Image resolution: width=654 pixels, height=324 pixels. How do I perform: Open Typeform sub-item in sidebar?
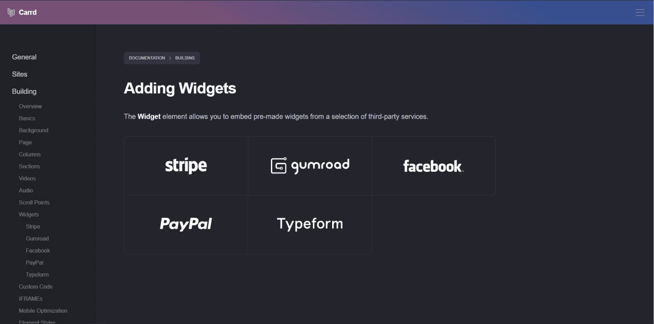[37, 275]
